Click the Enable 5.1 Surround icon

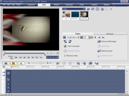click(97, 63)
